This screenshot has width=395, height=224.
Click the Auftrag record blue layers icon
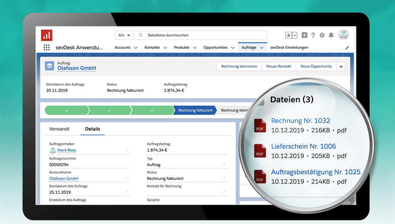tap(49, 66)
